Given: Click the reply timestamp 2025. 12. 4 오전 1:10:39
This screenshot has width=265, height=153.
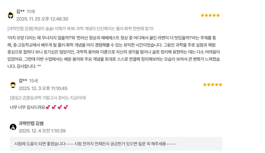Looking at the screenshot, I should 42,131.
